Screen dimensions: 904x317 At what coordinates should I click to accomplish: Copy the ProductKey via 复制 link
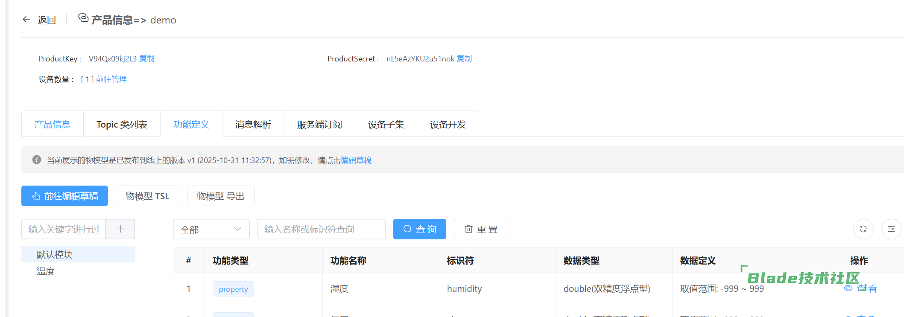coord(147,58)
